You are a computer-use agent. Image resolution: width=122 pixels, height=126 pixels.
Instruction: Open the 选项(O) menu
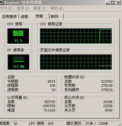tap(23, 8)
